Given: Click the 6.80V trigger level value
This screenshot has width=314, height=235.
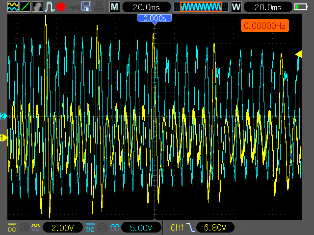Looking at the screenshot, I should point(215,228).
